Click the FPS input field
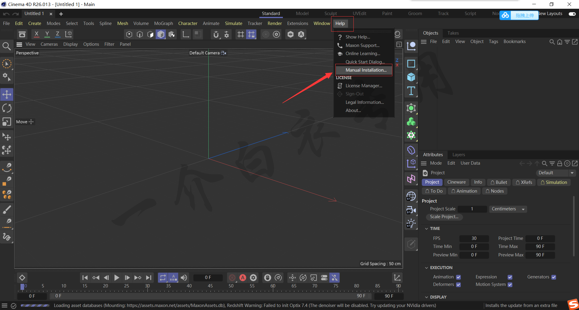 coord(474,238)
